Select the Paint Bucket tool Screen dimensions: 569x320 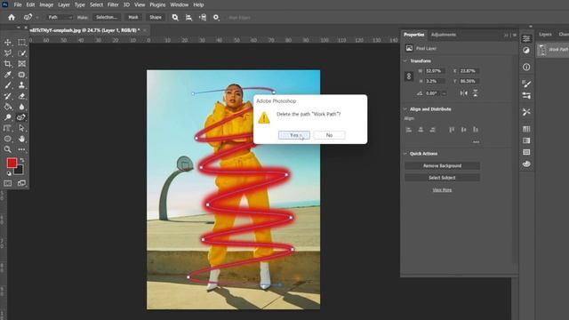click(8, 107)
